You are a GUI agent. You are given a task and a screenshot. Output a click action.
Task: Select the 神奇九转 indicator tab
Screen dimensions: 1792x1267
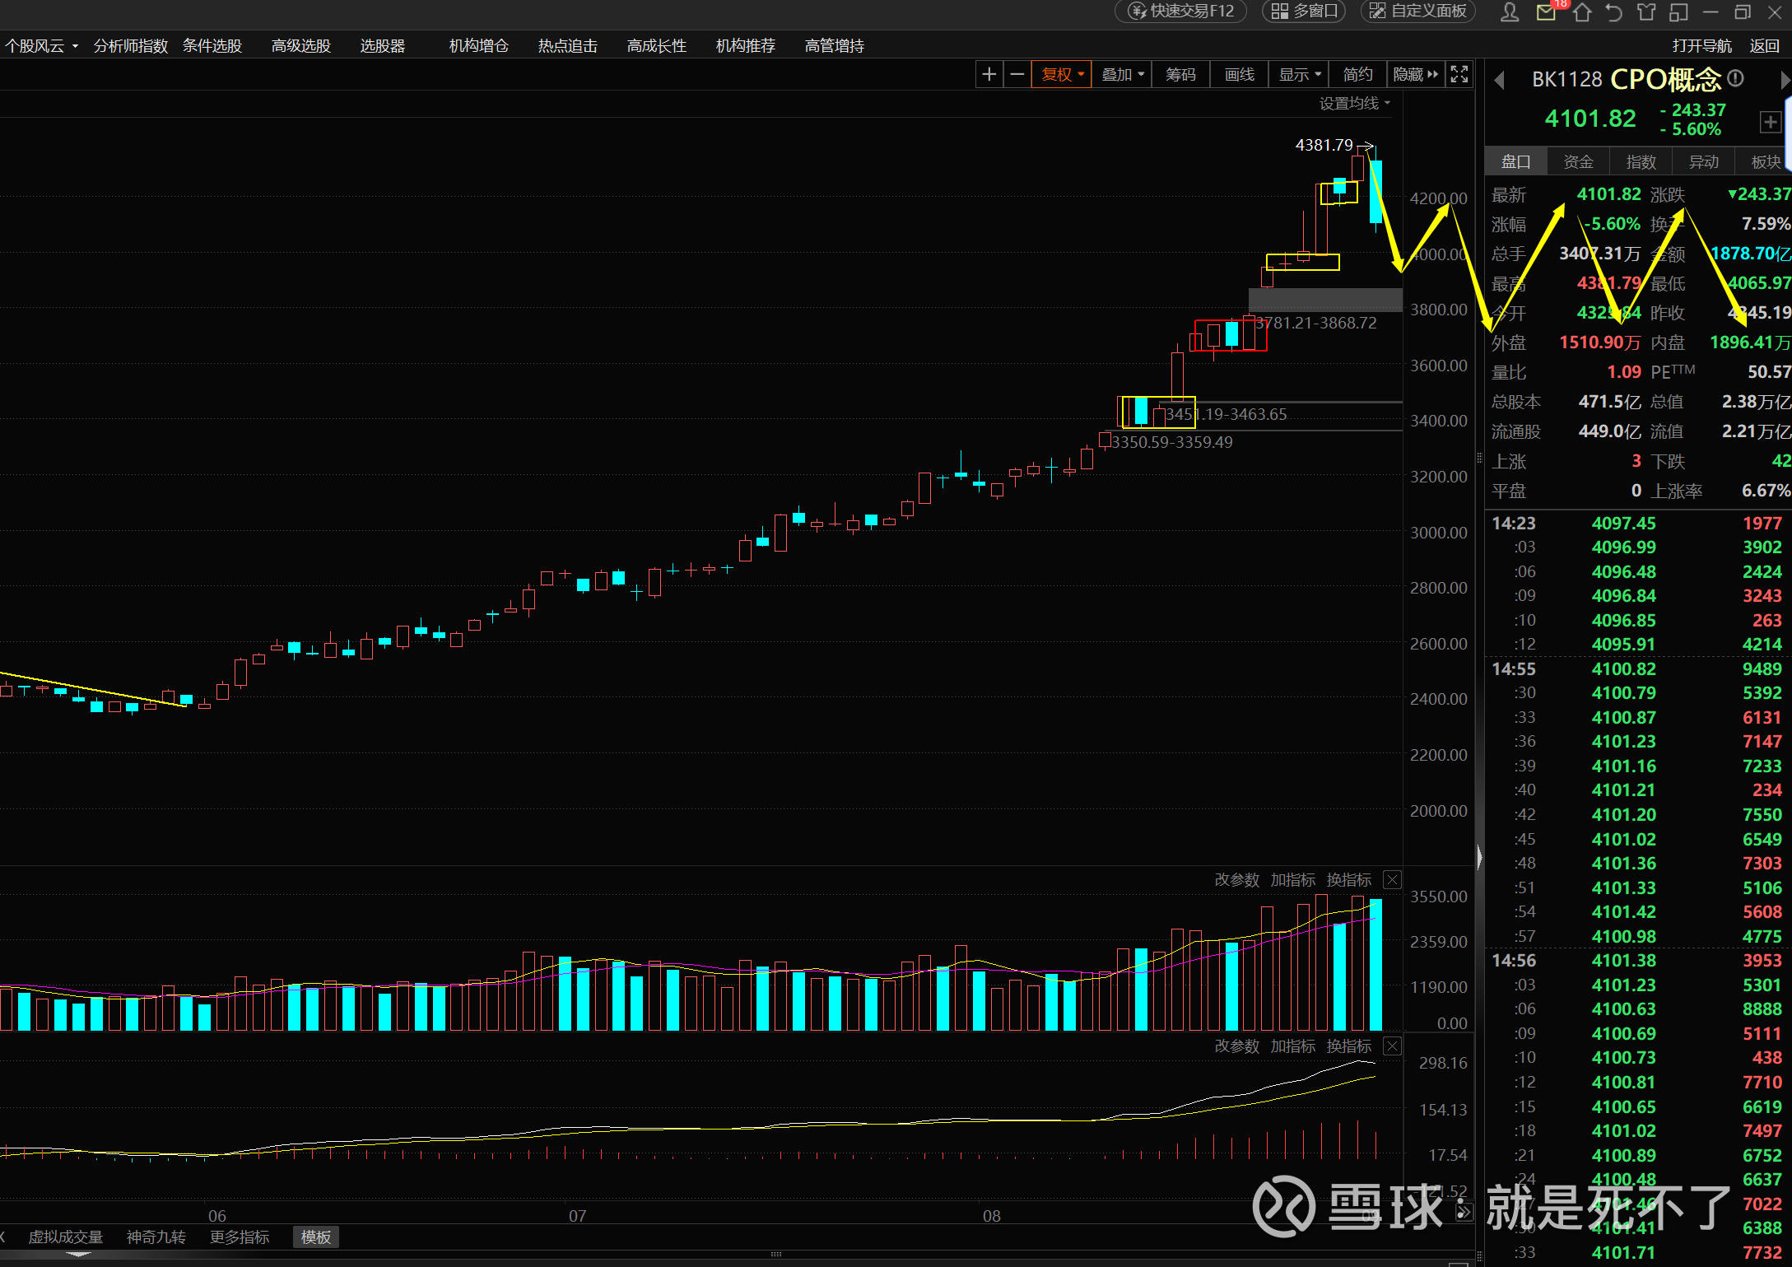click(156, 1237)
